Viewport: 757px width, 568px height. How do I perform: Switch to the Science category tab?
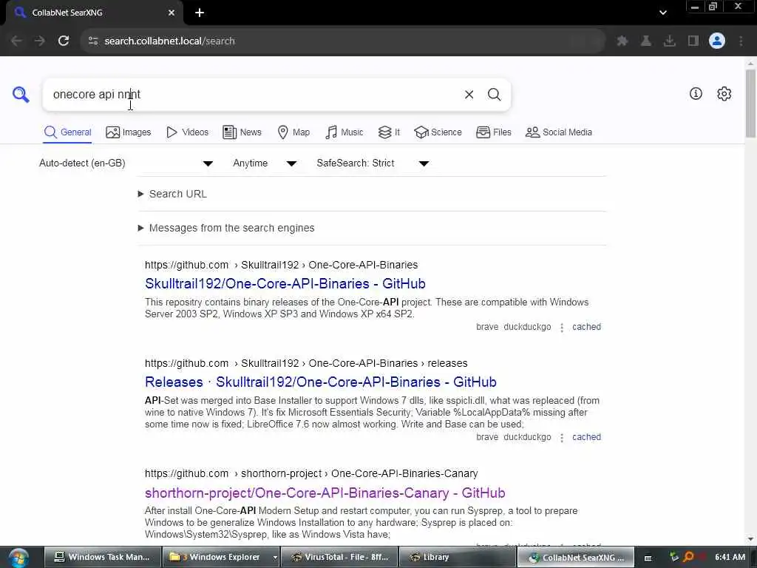(438, 132)
